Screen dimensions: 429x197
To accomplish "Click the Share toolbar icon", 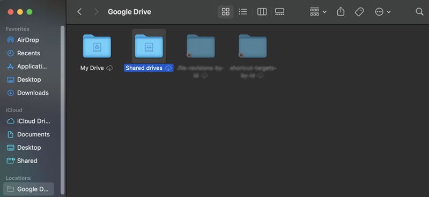I will 341,11.
